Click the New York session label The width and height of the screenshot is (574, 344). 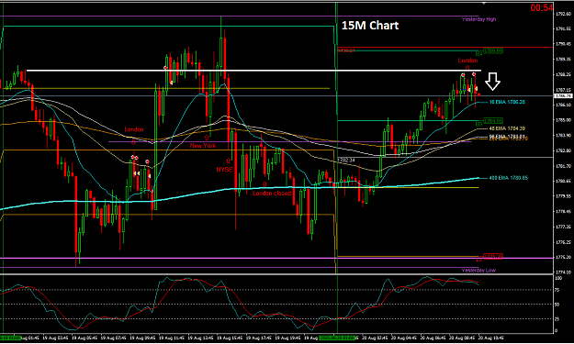tap(203, 146)
